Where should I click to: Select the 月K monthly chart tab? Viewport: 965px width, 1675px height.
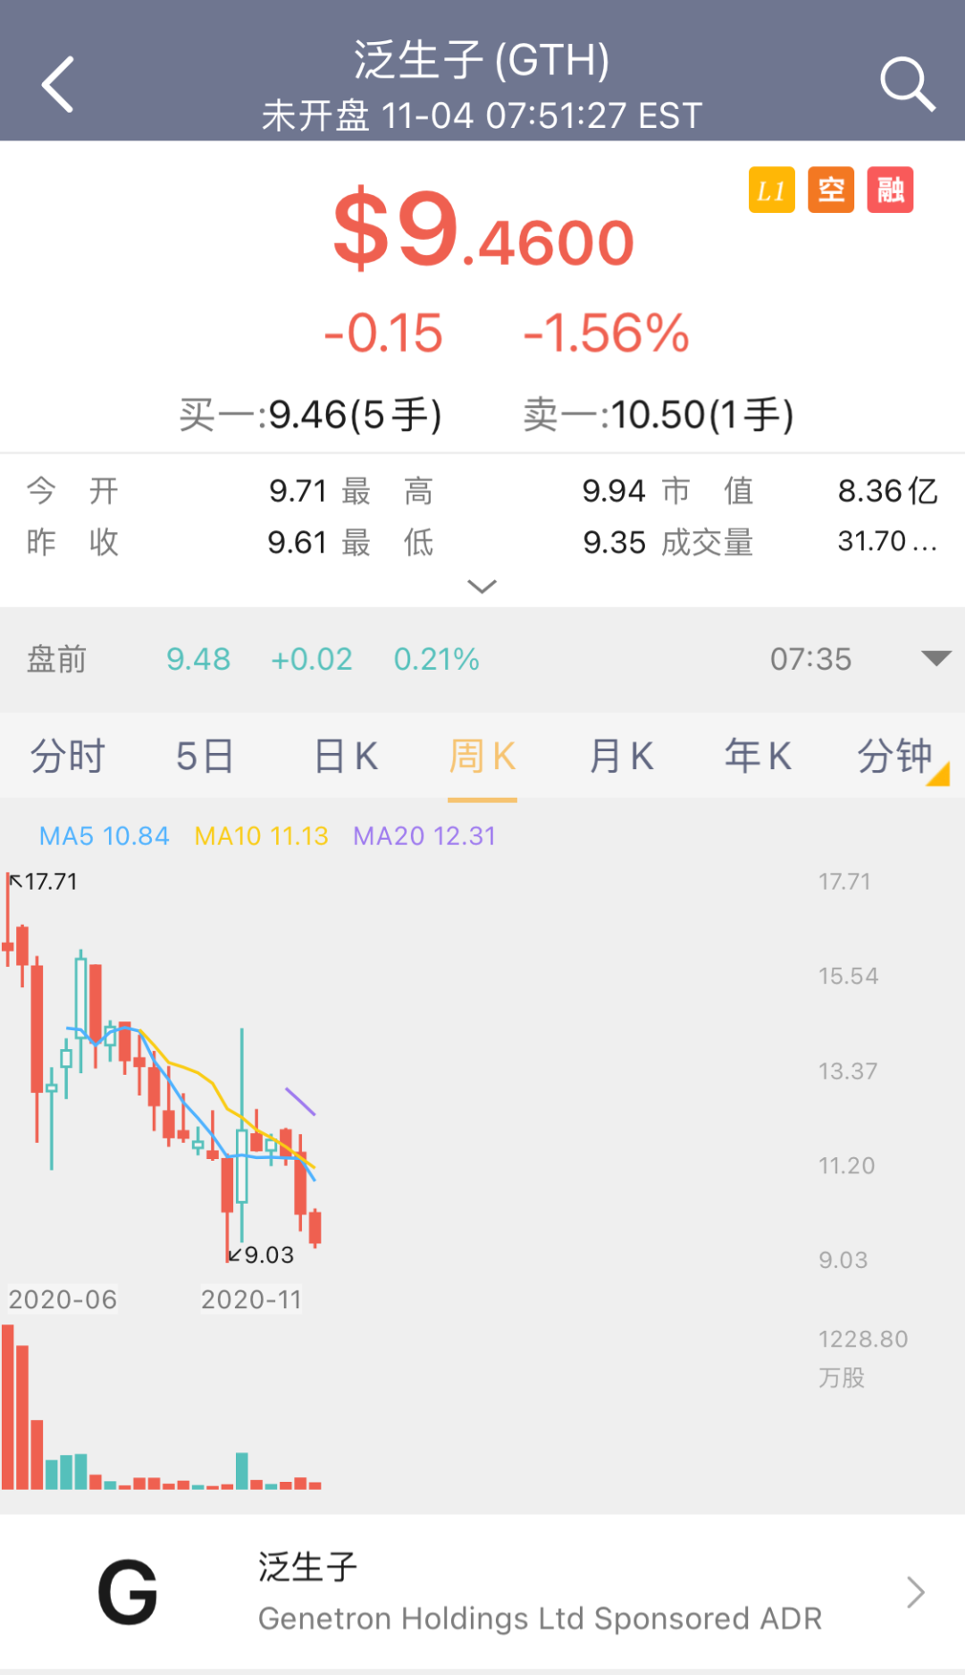tap(621, 756)
